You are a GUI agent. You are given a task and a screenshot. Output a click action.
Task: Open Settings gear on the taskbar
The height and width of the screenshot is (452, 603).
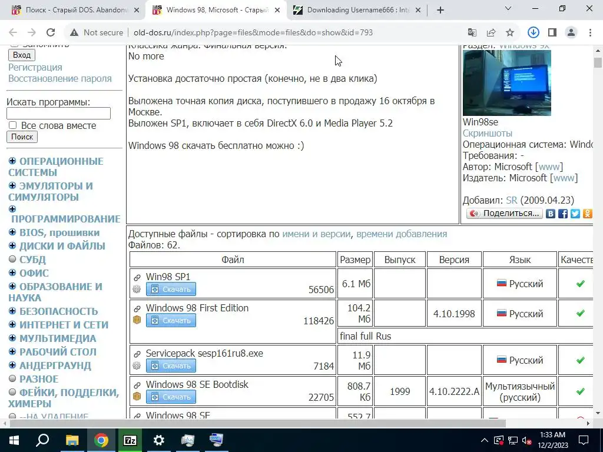coord(158,440)
